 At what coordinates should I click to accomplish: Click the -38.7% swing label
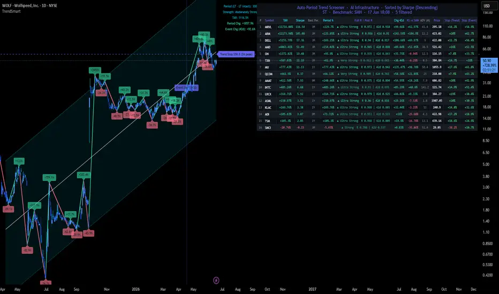pyautogui.click(x=152, y=125)
